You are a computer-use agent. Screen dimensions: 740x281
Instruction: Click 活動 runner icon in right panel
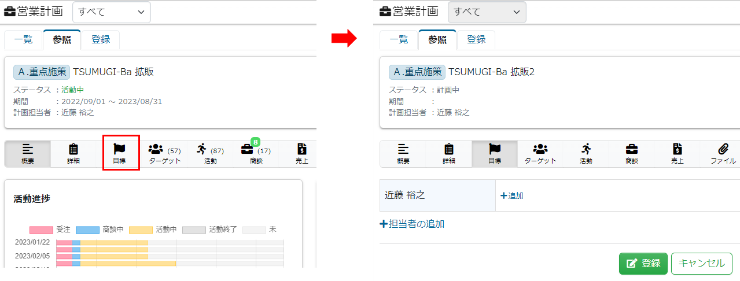(586, 154)
